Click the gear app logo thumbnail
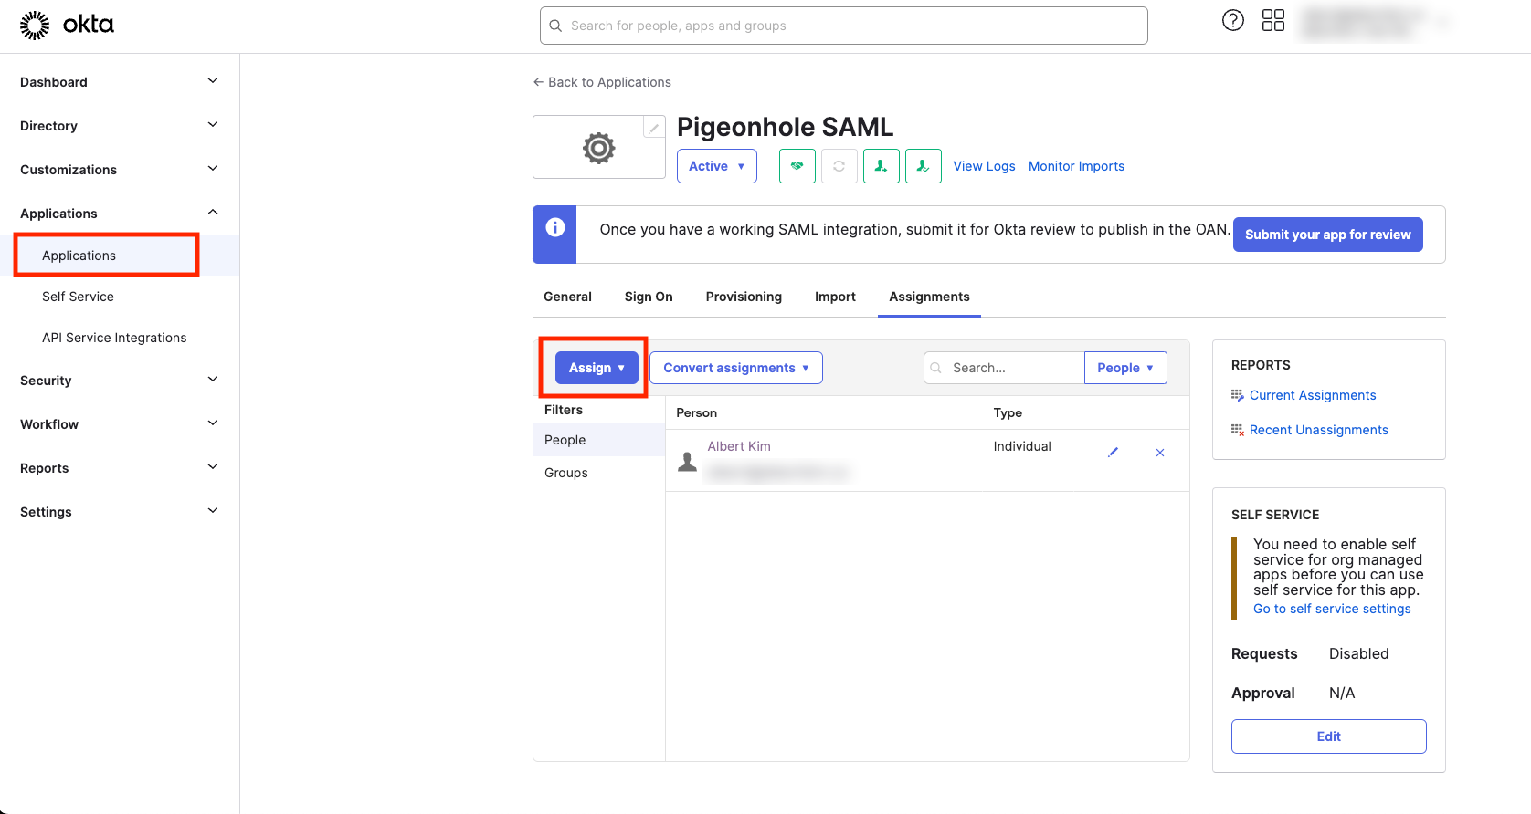1531x814 pixels. pyautogui.click(x=599, y=147)
